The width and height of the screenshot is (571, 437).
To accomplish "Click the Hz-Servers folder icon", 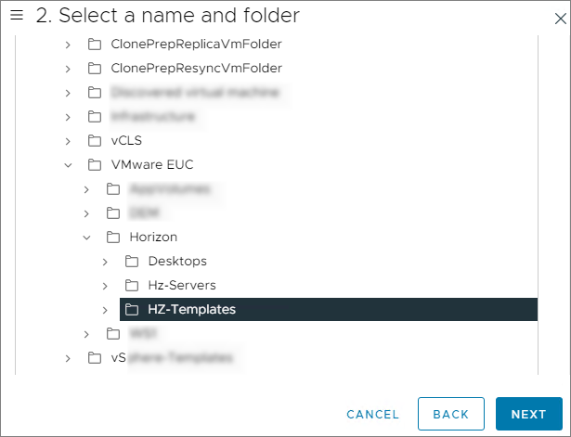I will 131,285.
